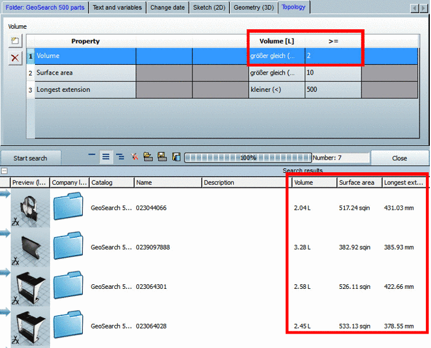Image resolution: width=431 pixels, height=348 pixels.
Task: Click the blue arrow beside row 023064028
Action: [x=5, y=312]
